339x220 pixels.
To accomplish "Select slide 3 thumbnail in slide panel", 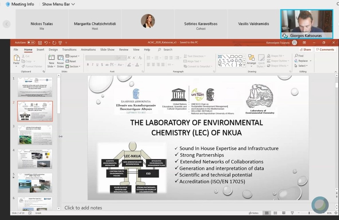I will coord(35,135).
